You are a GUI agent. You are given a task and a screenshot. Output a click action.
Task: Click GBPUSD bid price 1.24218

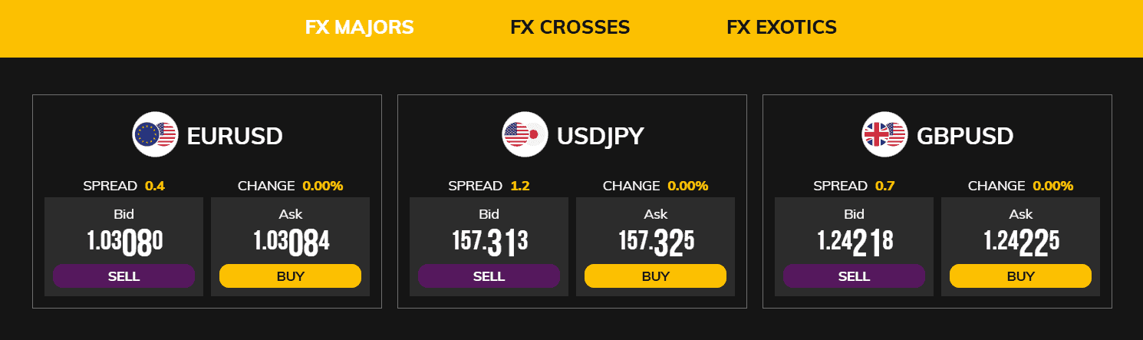click(x=855, y=242)
